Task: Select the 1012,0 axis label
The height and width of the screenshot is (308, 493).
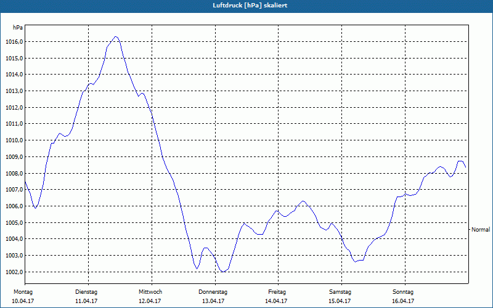Action: [x=13, y=107]
